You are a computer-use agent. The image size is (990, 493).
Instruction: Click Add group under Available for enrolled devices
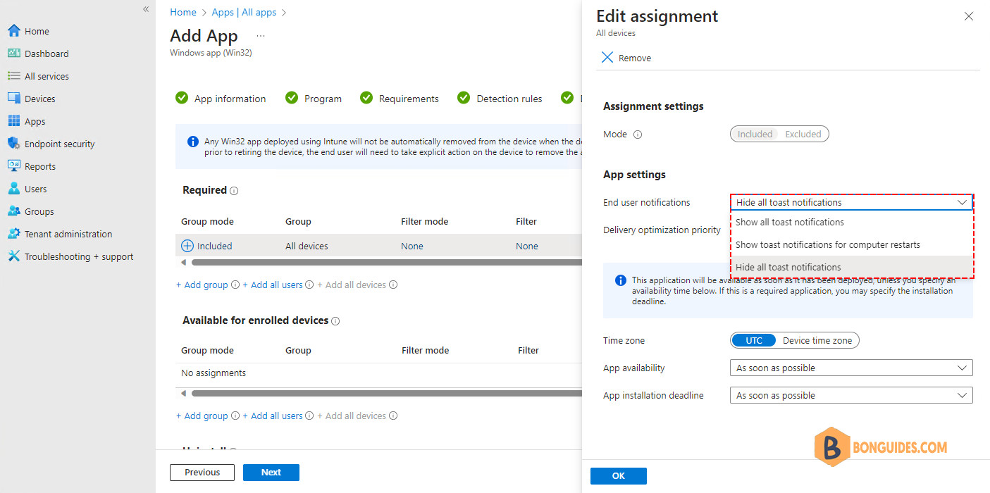(202, 416)
